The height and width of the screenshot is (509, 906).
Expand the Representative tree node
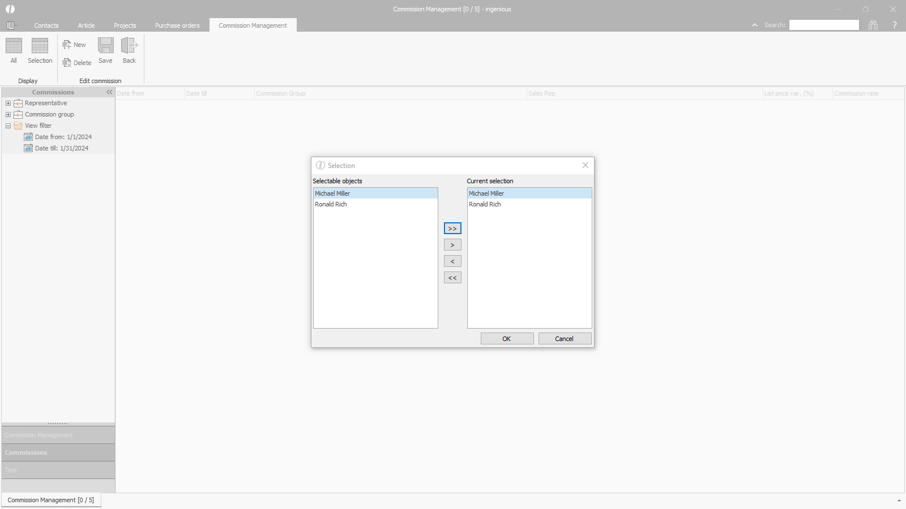coord(8,103)
